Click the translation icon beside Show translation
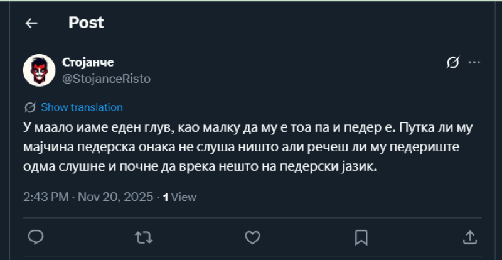The height and width of the screenshot is (260, 502). pos(29,107)
